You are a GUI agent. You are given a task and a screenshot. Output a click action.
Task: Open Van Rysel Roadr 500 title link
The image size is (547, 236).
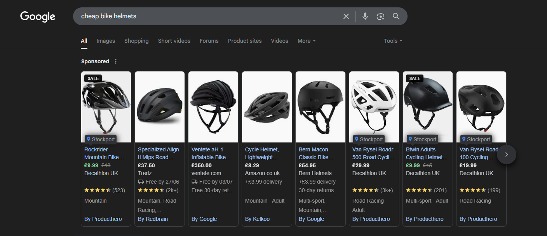(373, 153)
